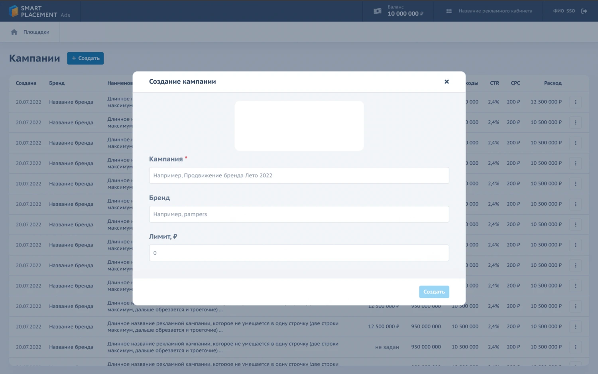Open the ad account name selector
Viewport: 598px width, 374px height.
[x=495, y=11]
